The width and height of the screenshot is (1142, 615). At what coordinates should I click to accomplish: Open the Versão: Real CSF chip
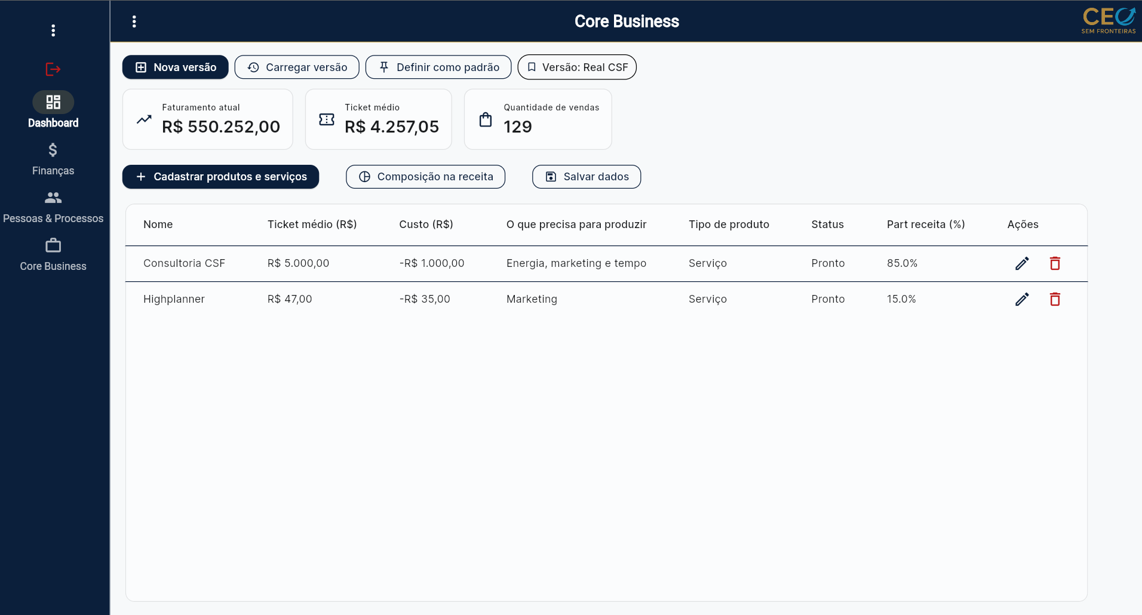[x=577, y=67]
